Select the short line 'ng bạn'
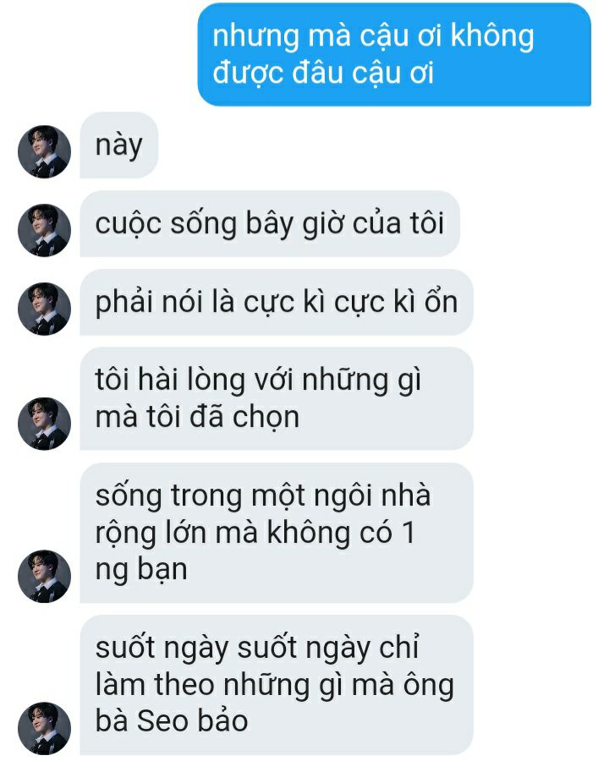Image resolution: width=609 pixels, height=761 pixels. coord(141,569)
